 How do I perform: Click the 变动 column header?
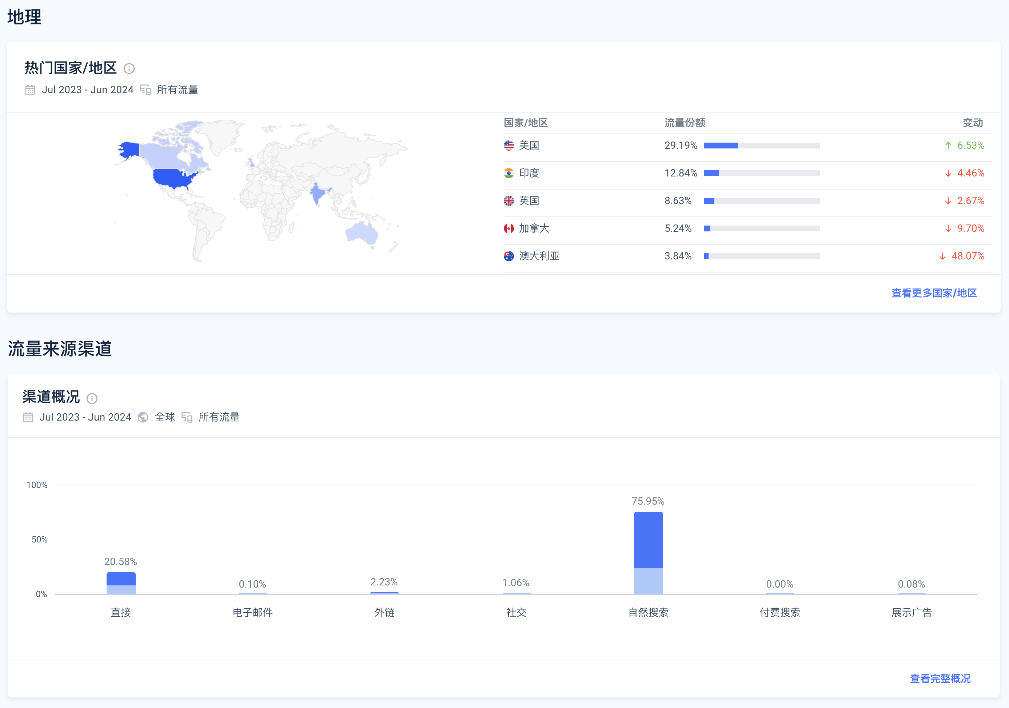click(973, 123)
